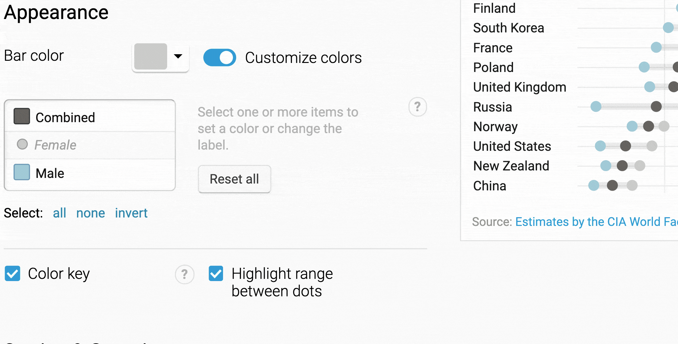This screenshot has height=344, width=678.
Task: Click the gray Bar color swatch
Action: (x=151, y=56)
